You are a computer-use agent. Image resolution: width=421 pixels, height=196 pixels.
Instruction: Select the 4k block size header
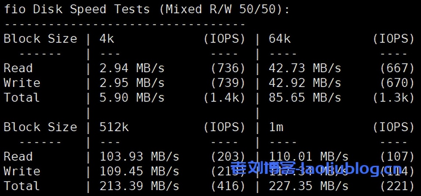[107, 39]
